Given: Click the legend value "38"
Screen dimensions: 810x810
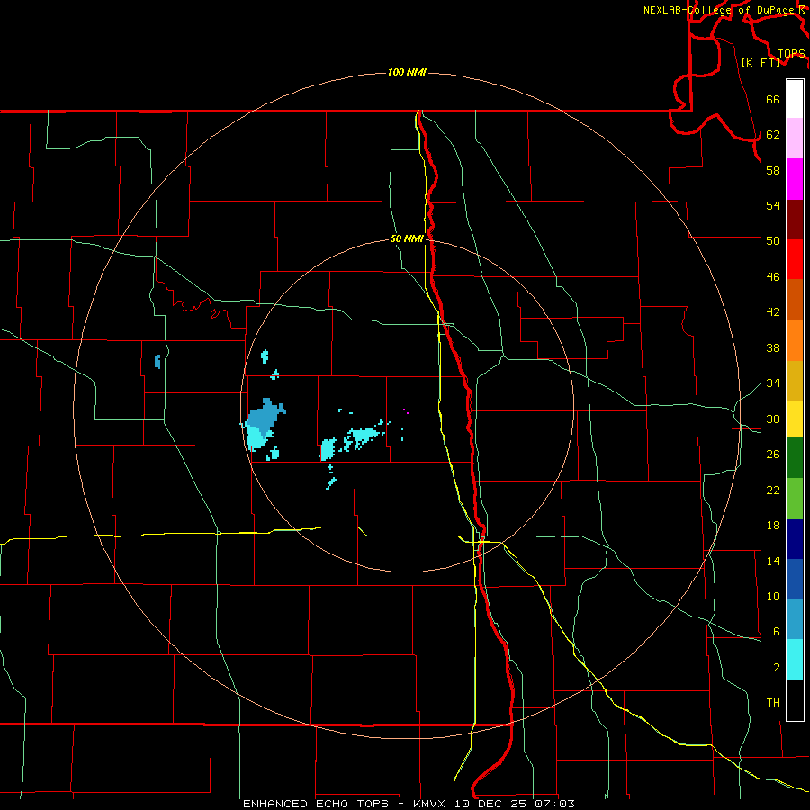Looking at the screenshot, I should [x=773, y=347].
